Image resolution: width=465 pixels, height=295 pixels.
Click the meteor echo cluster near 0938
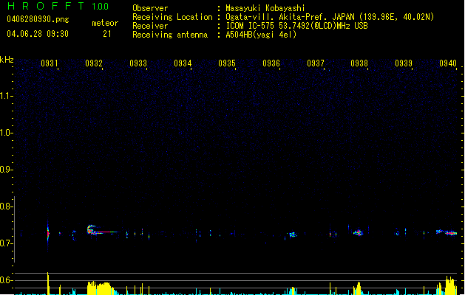359,232
